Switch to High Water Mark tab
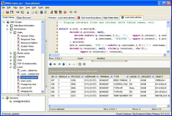 tap(111, 18)
